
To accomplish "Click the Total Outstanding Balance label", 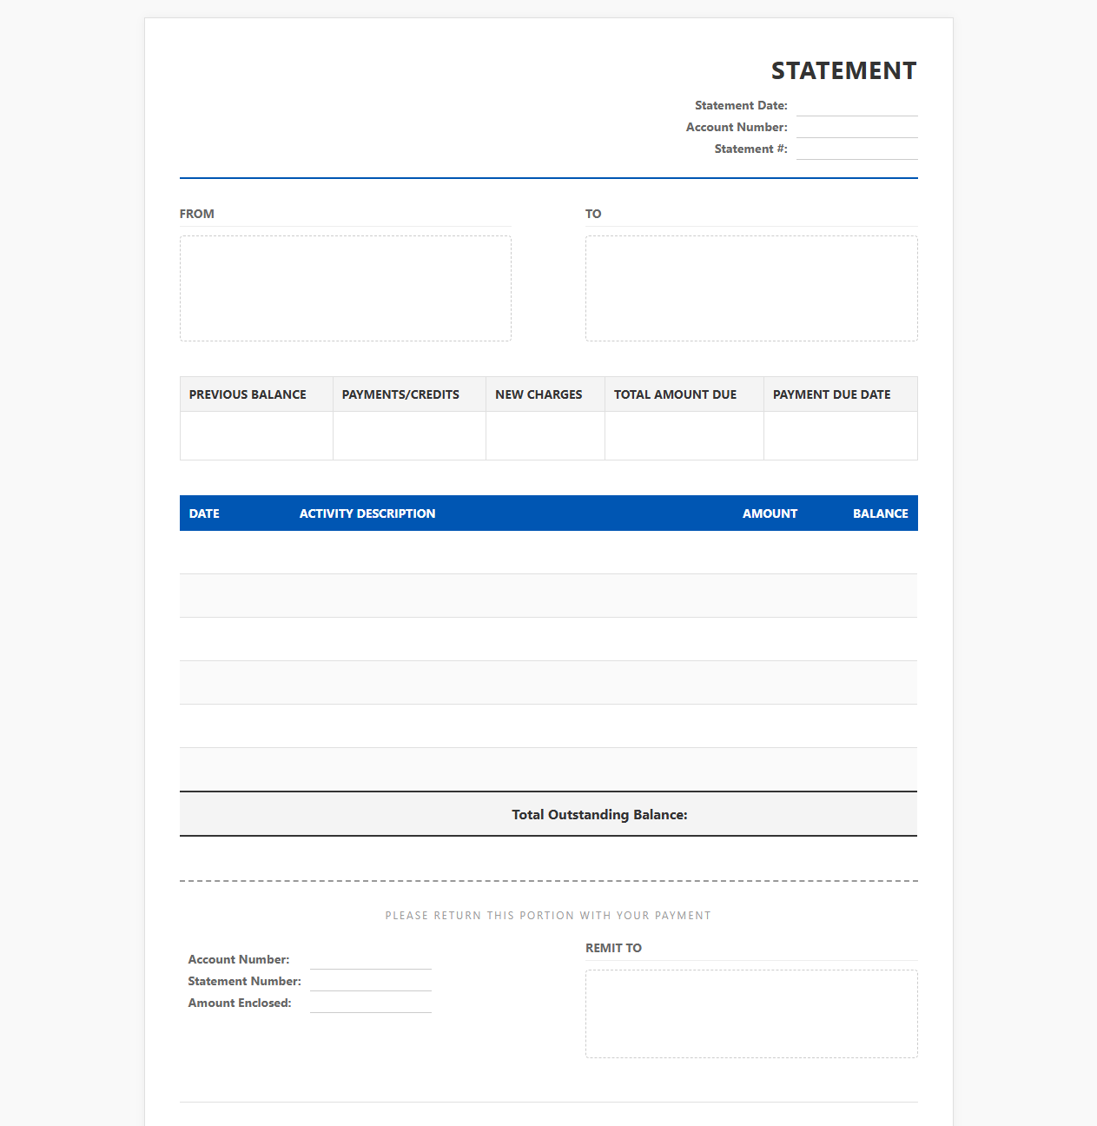I will tap(599, 815).
